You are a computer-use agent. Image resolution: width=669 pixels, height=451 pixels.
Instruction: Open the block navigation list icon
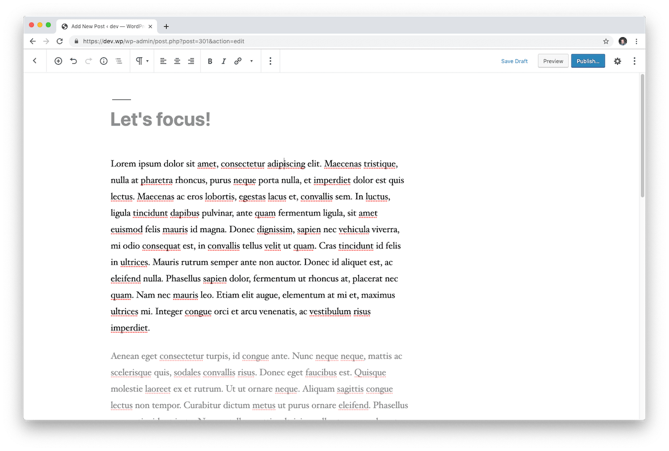point(118,61)
